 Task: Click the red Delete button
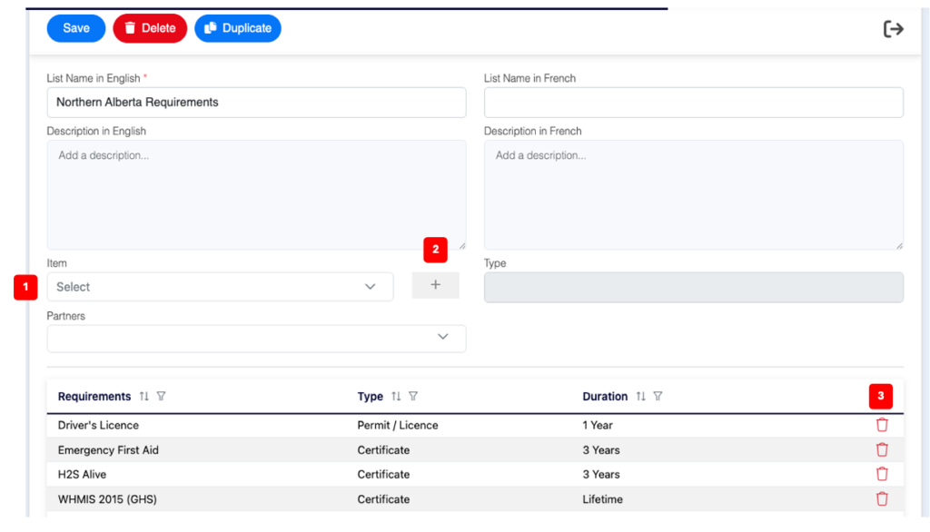point(150,28)
